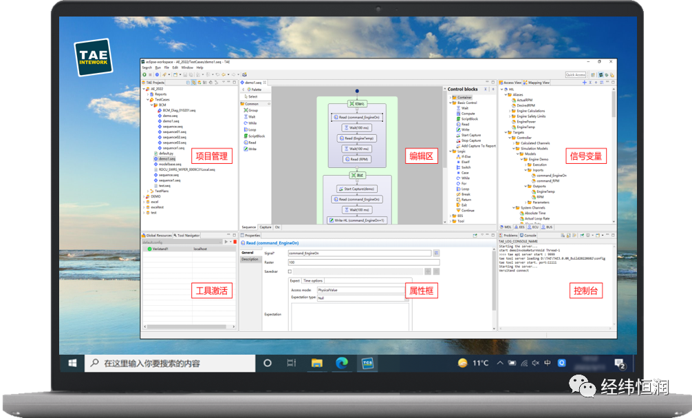
Task: Click the blue plus icon in Access View
Action: point(584,83)
